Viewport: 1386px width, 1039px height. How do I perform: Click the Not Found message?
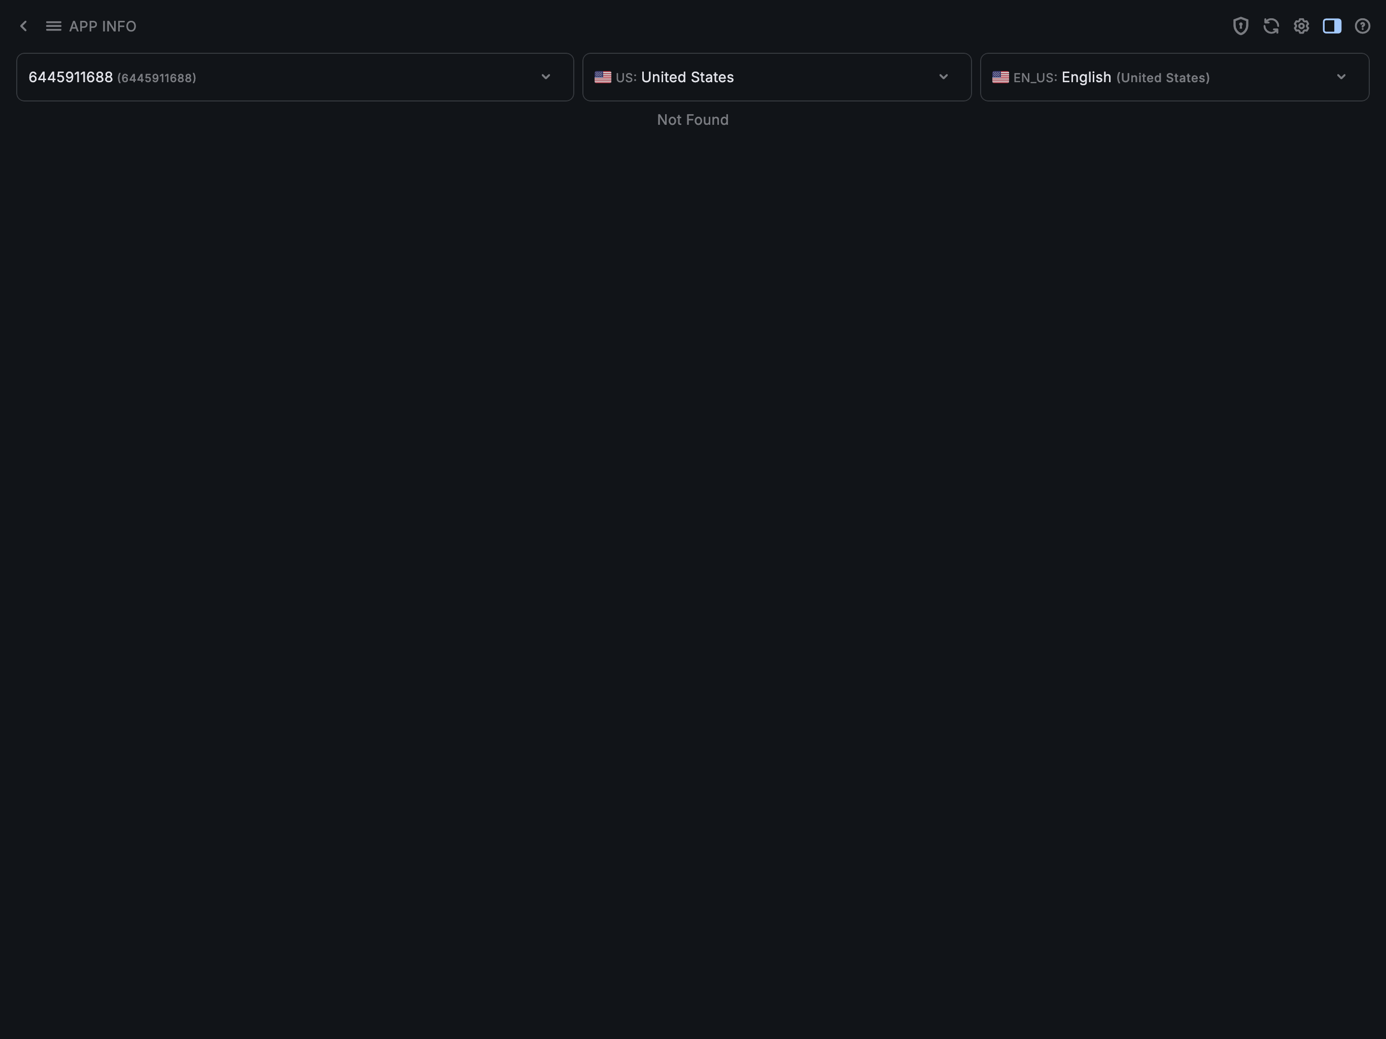[692, 119]
